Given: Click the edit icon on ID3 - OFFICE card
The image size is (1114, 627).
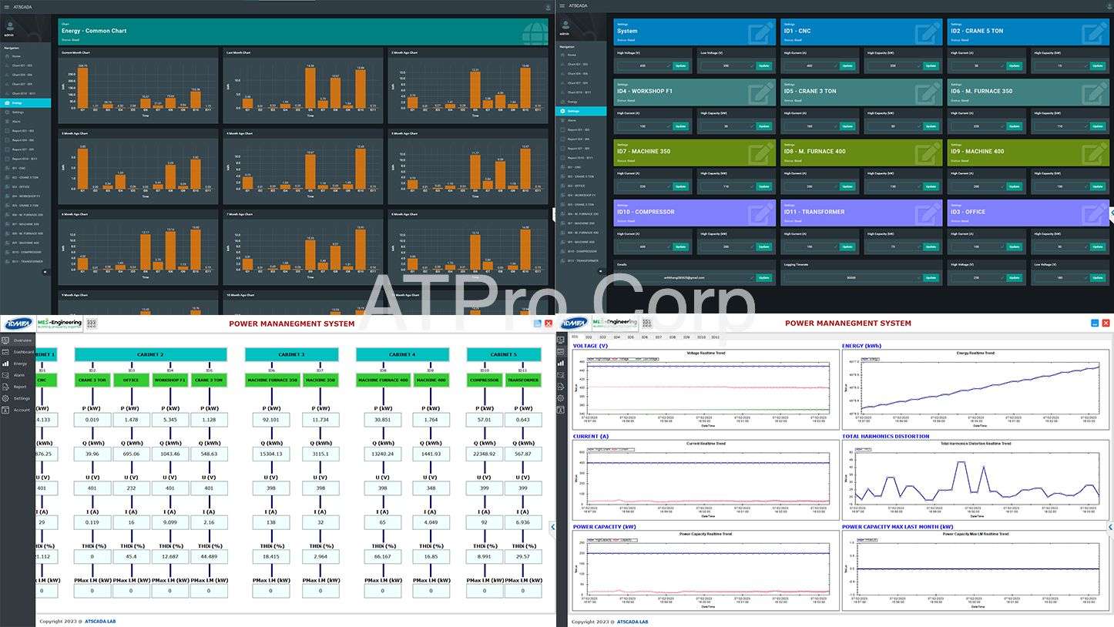Looking at the screenshot, I should [x=1095, y=213].
